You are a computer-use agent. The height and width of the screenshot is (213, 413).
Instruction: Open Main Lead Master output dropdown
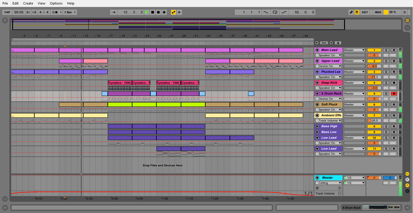[354, 50]
